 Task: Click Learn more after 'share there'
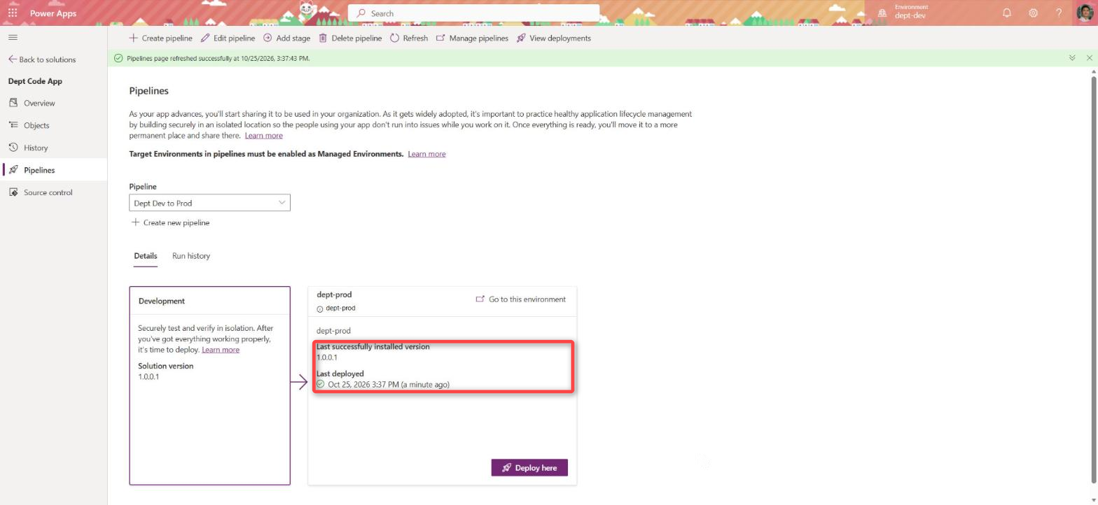[264, 136]
